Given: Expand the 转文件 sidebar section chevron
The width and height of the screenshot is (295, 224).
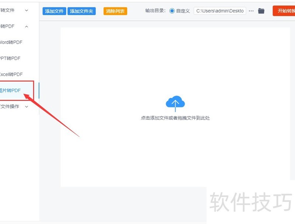Looking at the screenshot, I should click(x=27, y=10).
